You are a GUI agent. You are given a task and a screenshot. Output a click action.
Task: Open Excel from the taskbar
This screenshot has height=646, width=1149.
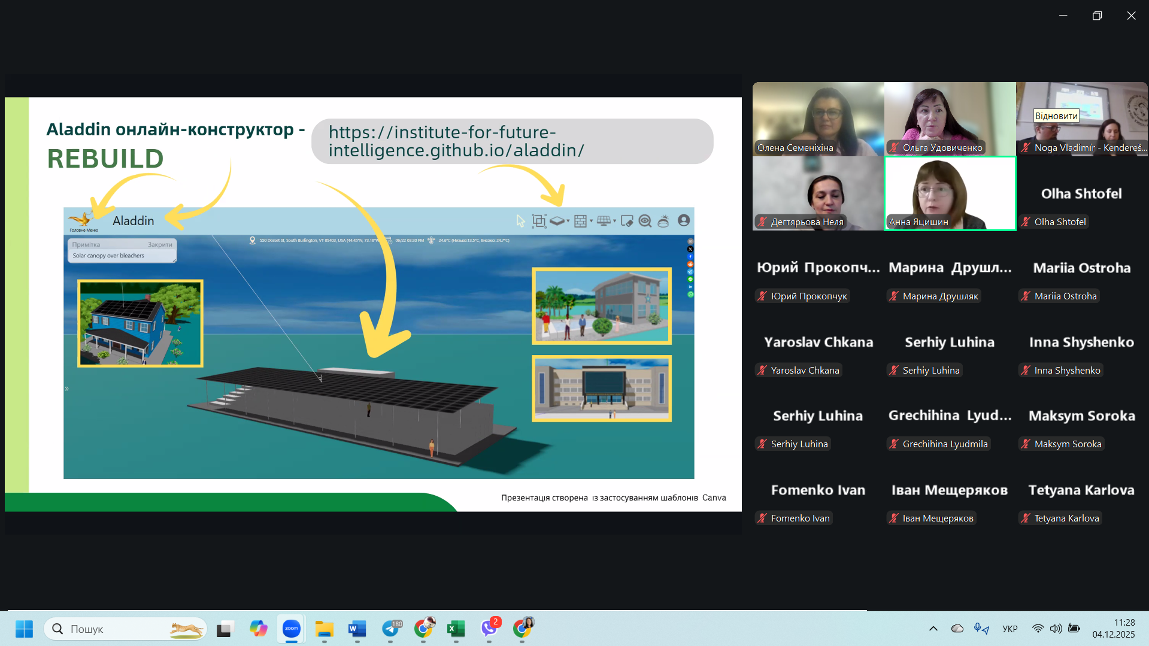(x=456, y=629)
